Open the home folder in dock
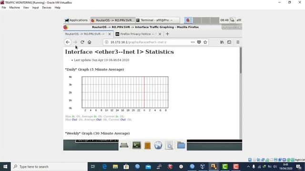Viewport: 305px width, 171px height. click(181, 145)
